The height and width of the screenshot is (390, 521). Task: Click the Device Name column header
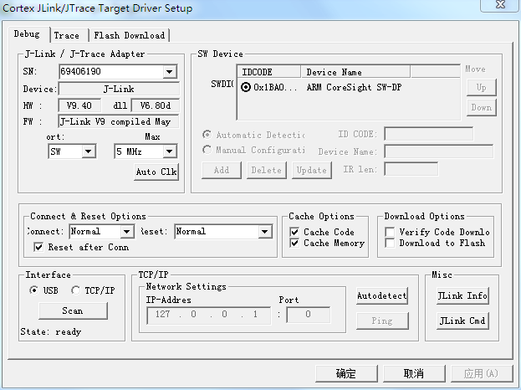coord(355,72)
